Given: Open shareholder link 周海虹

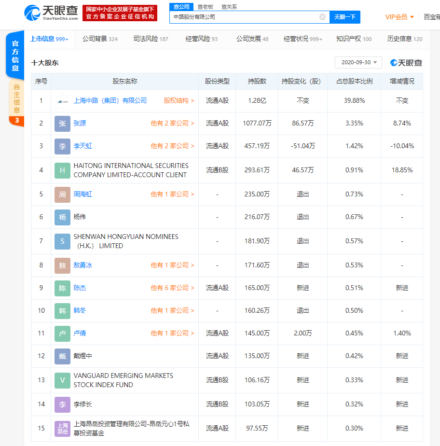Looking at the screenshot, I should (x=82, y=195).
